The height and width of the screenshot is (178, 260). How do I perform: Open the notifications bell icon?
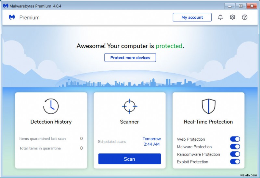pyautogui.click(x=220, y=18)
